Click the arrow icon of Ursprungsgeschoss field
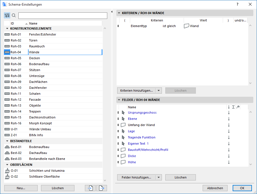The width and height of the screenshot is (257, 194). [123, 113]
